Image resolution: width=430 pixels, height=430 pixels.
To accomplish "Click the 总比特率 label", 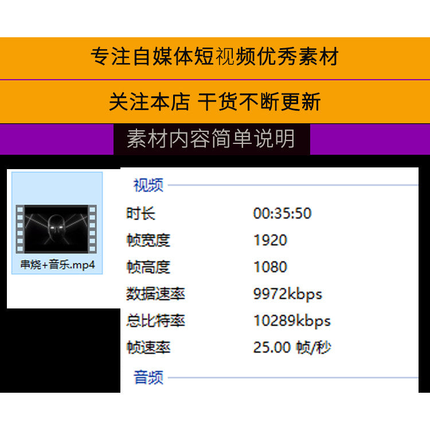I will point(155,320).
